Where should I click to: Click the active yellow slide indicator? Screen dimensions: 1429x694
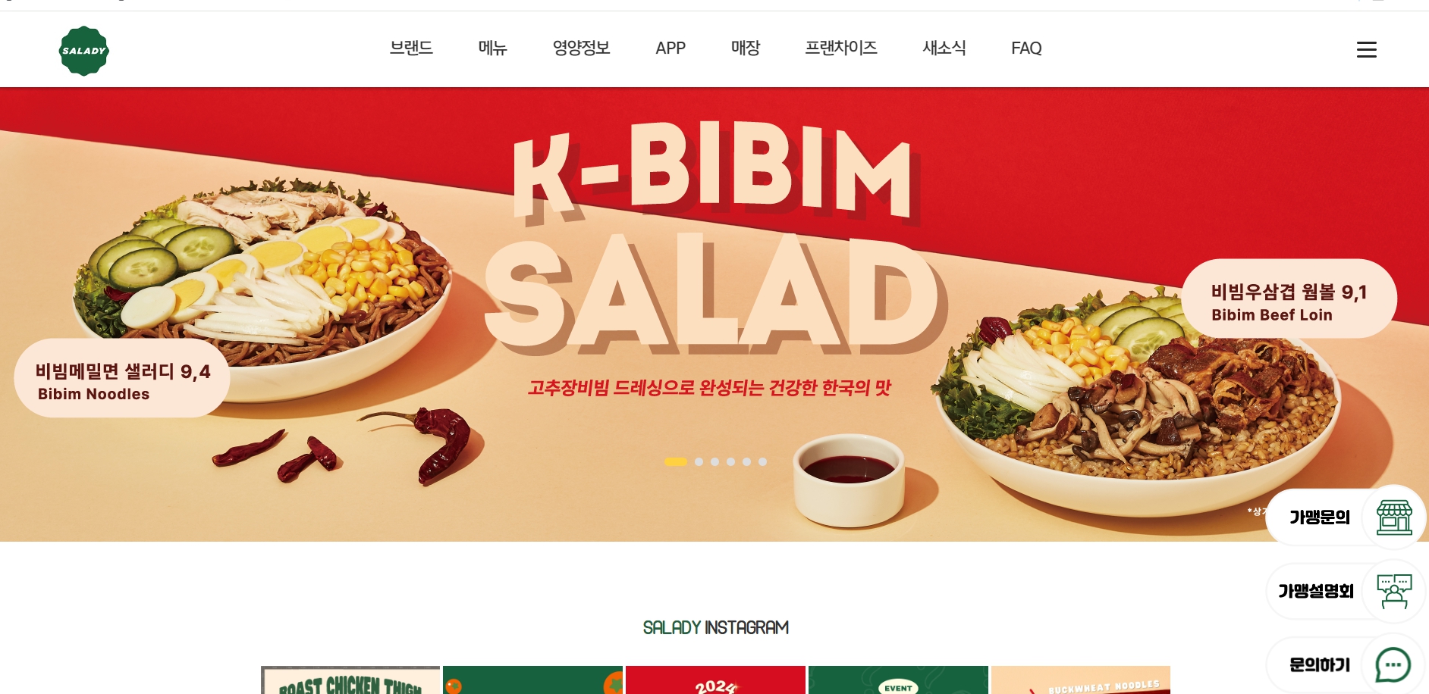tap(676, 461)
